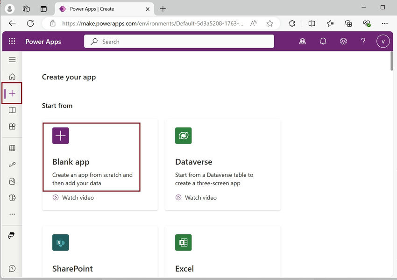Open Flows from the left navigation
Viewport: 397px width, 280px height.
pyautogui.click(x=12, y=165)
